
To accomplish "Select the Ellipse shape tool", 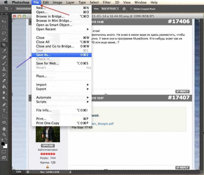I will pos(4,122).
